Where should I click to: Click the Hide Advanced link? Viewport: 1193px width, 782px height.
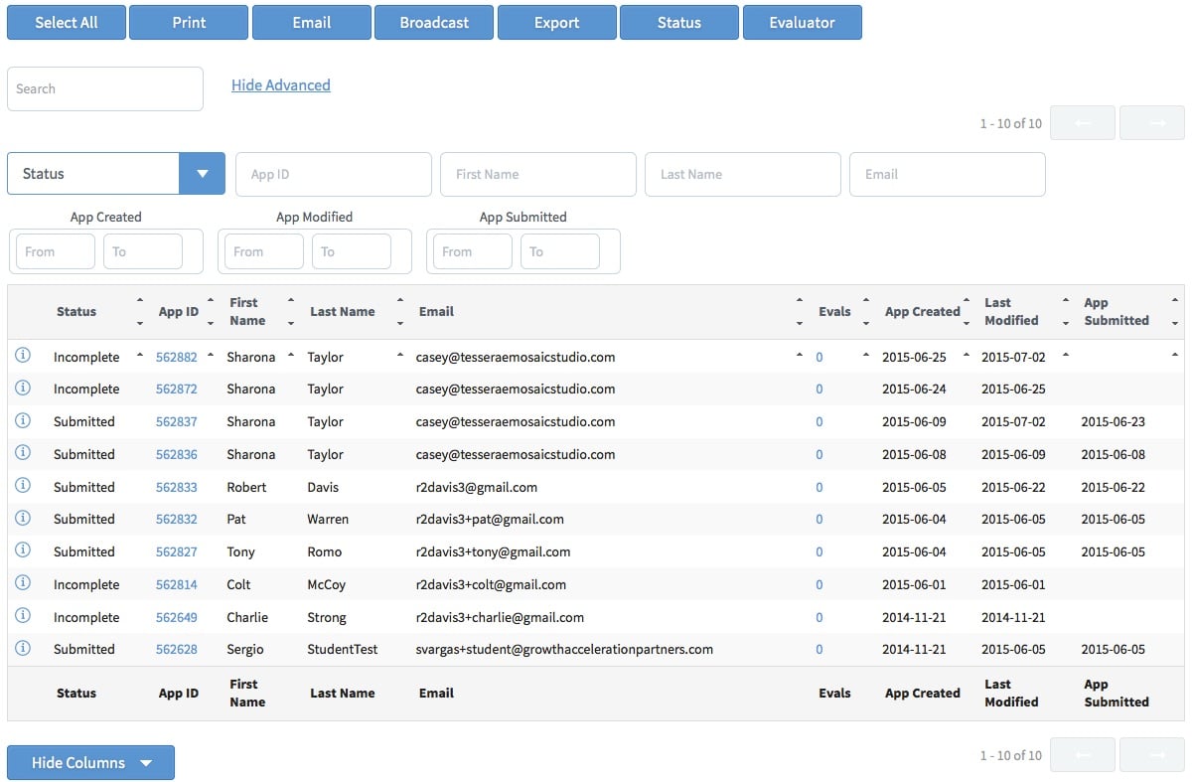tap(281, 85)
